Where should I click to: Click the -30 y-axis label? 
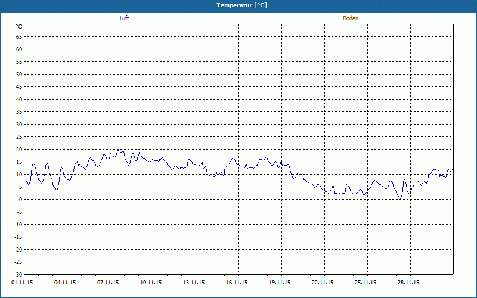[18, 274]
